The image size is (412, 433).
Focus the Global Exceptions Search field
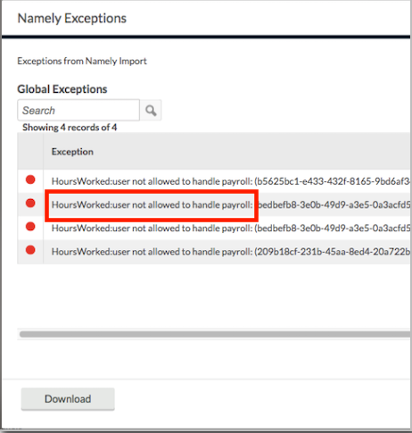tap(78, 110)
